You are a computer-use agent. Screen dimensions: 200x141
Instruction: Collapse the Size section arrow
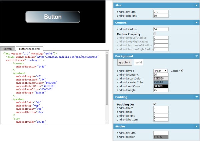tap(197, 5)
